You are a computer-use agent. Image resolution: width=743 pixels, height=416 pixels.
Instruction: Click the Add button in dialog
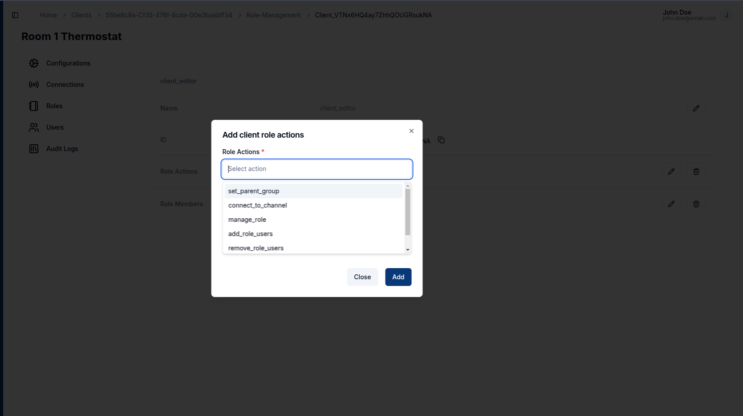(398, 277)
